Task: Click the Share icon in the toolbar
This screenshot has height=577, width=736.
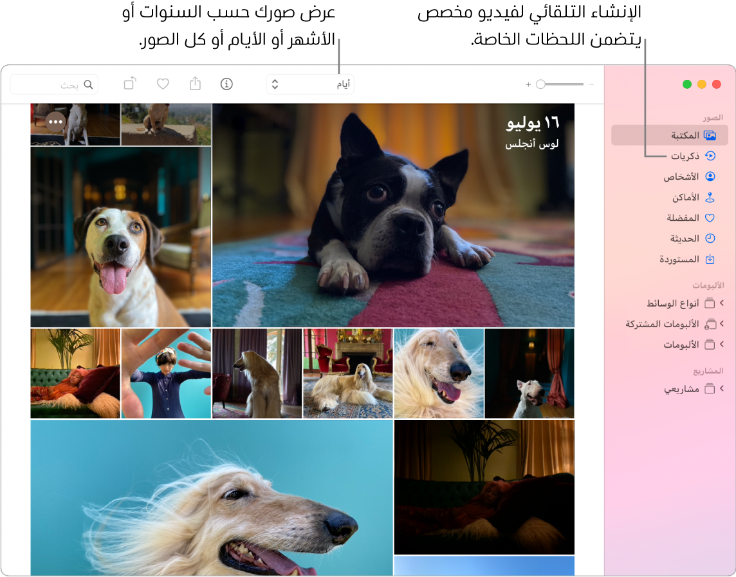Action: pyautogui.click(x=195, y=83)
